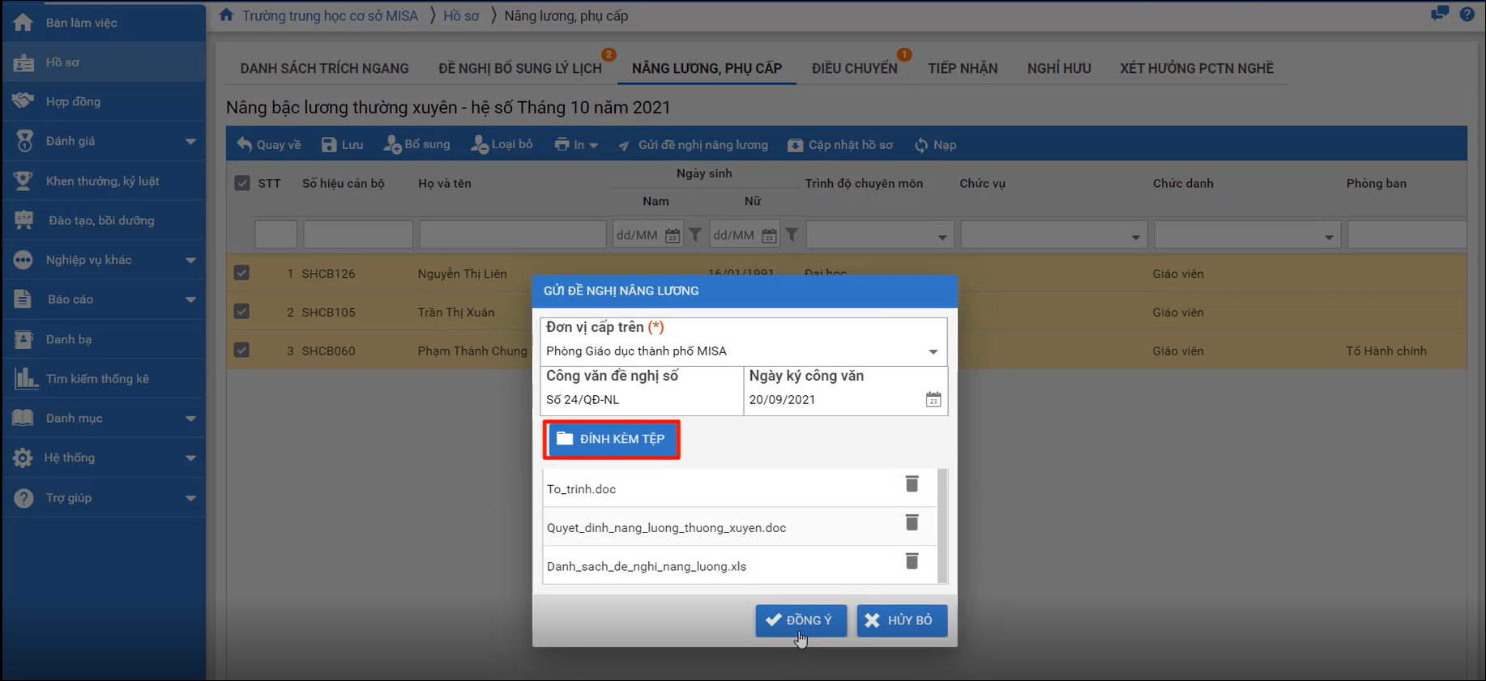Remove Quyet_dinh_nang_luong_thuong_xuyen.doc with trash icon
This screenshot has width=1486, height=681.
pyautogui.click(x=912, y=523)
